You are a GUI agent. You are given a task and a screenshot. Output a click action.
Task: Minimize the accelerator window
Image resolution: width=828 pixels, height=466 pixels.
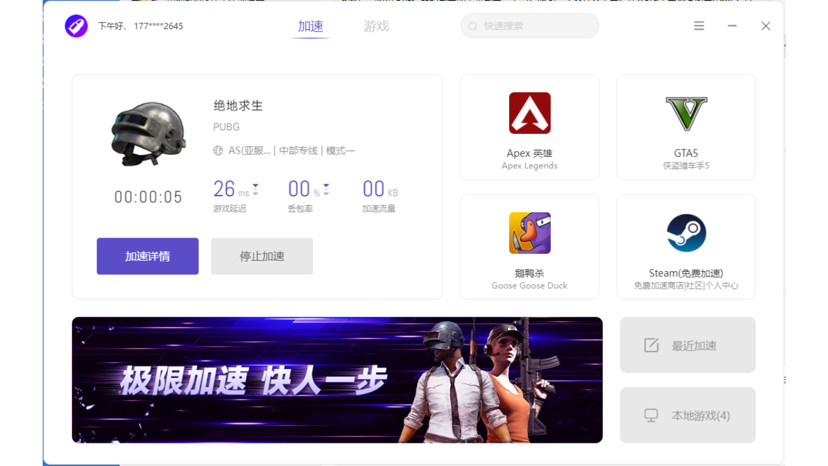coord(732,26)
